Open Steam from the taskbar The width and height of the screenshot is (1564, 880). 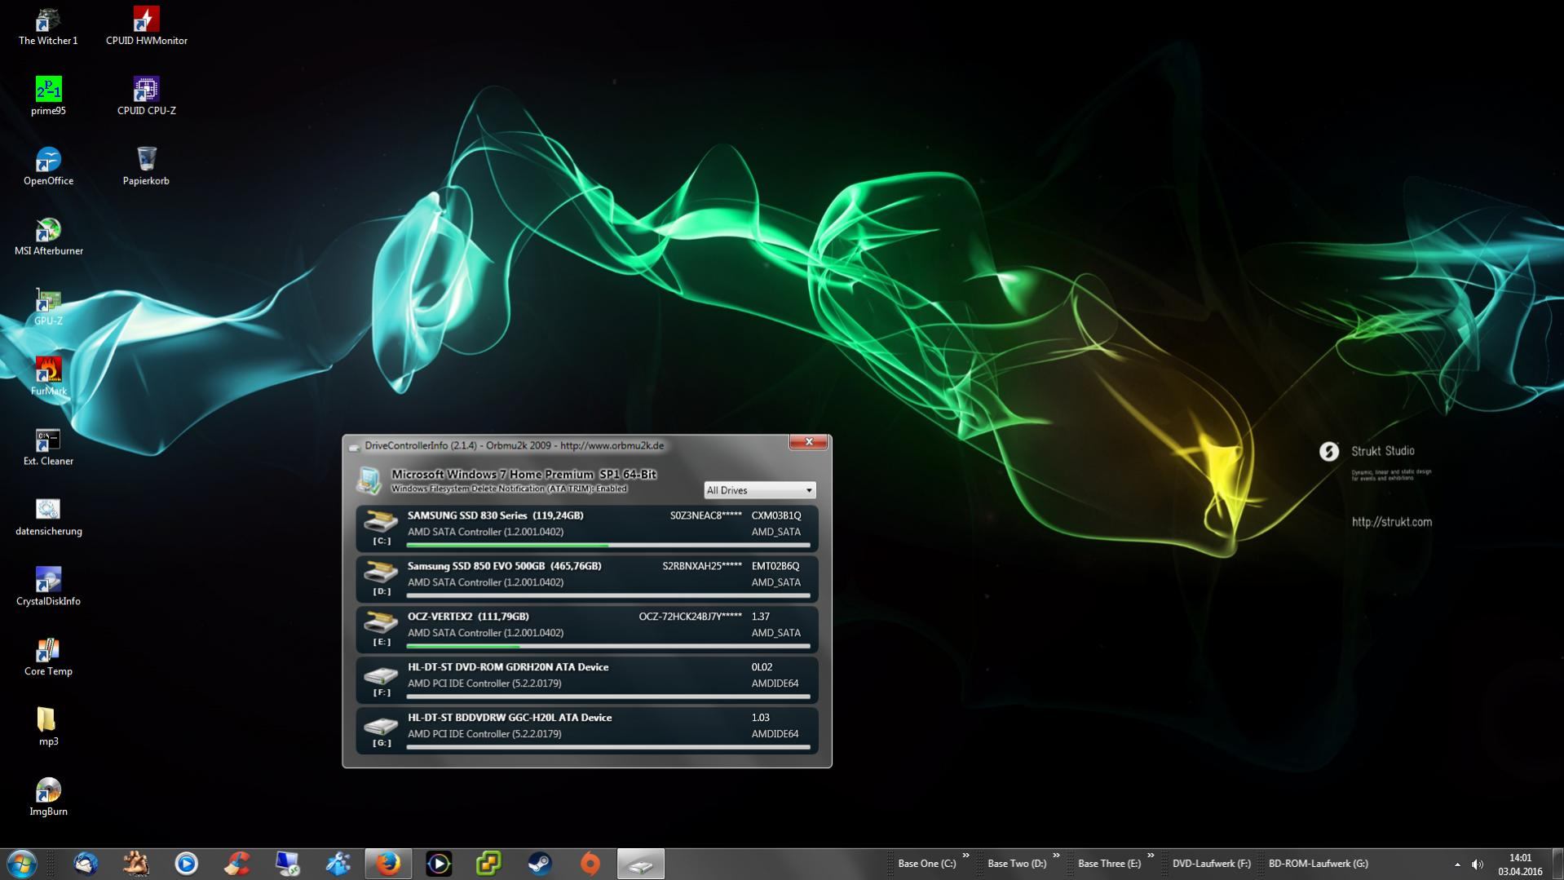[541, 864]
